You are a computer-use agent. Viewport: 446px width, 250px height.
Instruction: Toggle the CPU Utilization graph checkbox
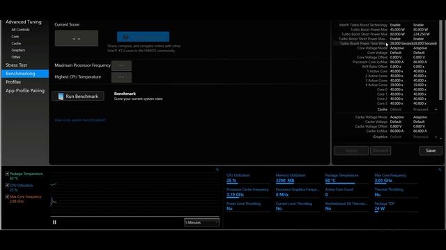point(7,185)
